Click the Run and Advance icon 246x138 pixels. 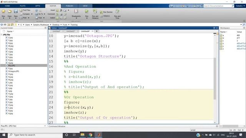point(95,11)
